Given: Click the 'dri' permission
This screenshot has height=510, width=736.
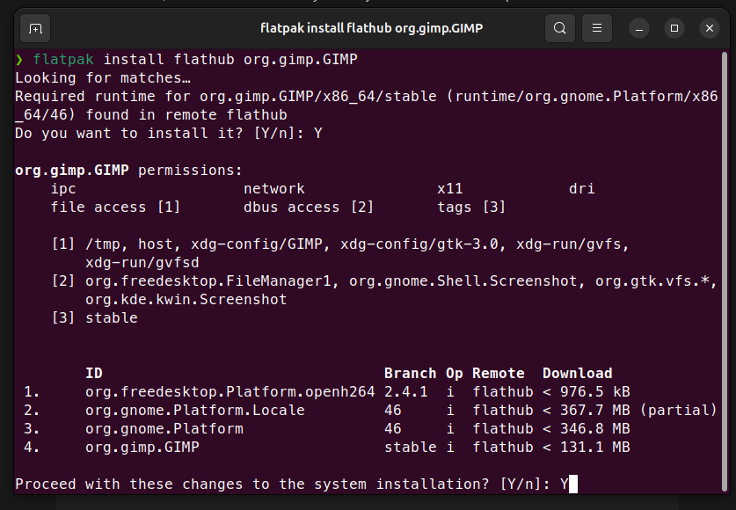Looking at the screenshot, I should (581, 188).
